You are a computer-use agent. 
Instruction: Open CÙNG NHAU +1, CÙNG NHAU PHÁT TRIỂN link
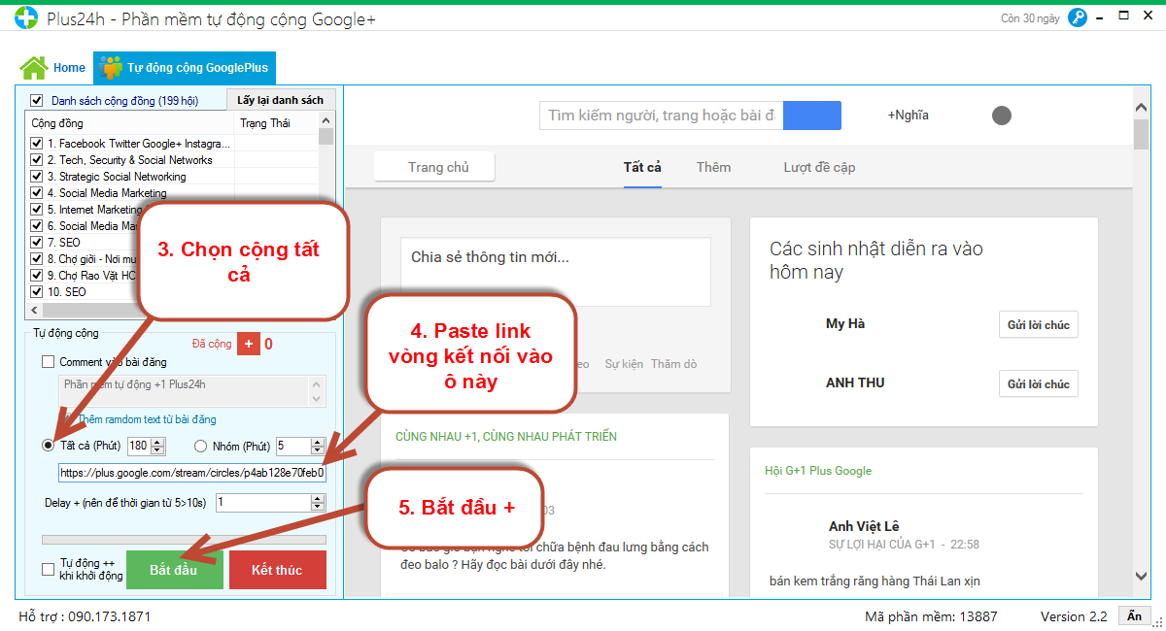(506, 437)
